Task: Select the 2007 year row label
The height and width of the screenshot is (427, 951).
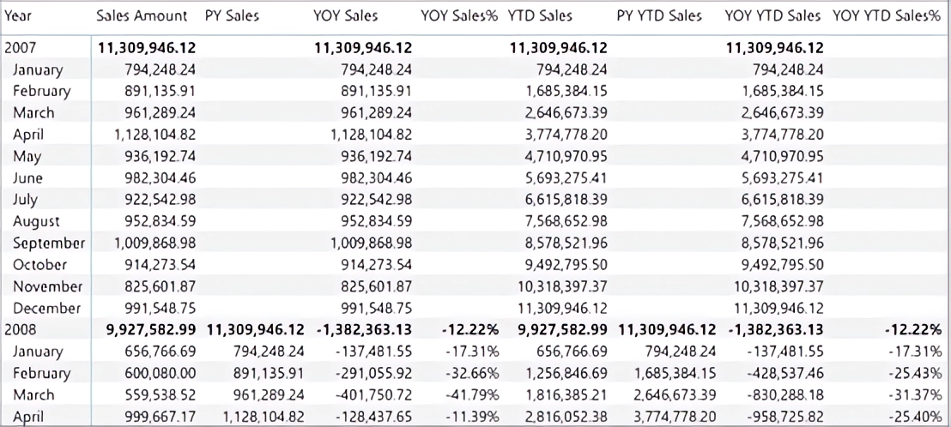Action: click(21, 48)
